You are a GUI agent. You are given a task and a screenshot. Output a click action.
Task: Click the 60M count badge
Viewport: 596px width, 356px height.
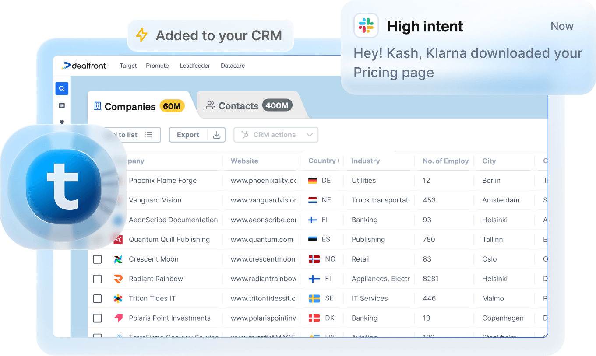pos(172,106)
